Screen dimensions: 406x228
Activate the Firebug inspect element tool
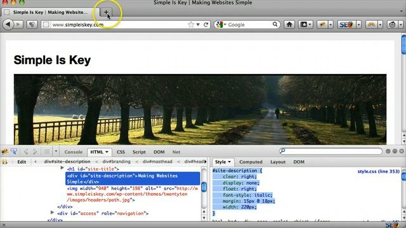tap(14, 151)
